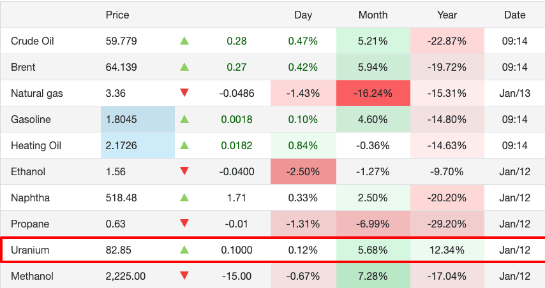Click Gasoline date 09:14
This screenshot has height=288, width=545.
pos(515,119)
